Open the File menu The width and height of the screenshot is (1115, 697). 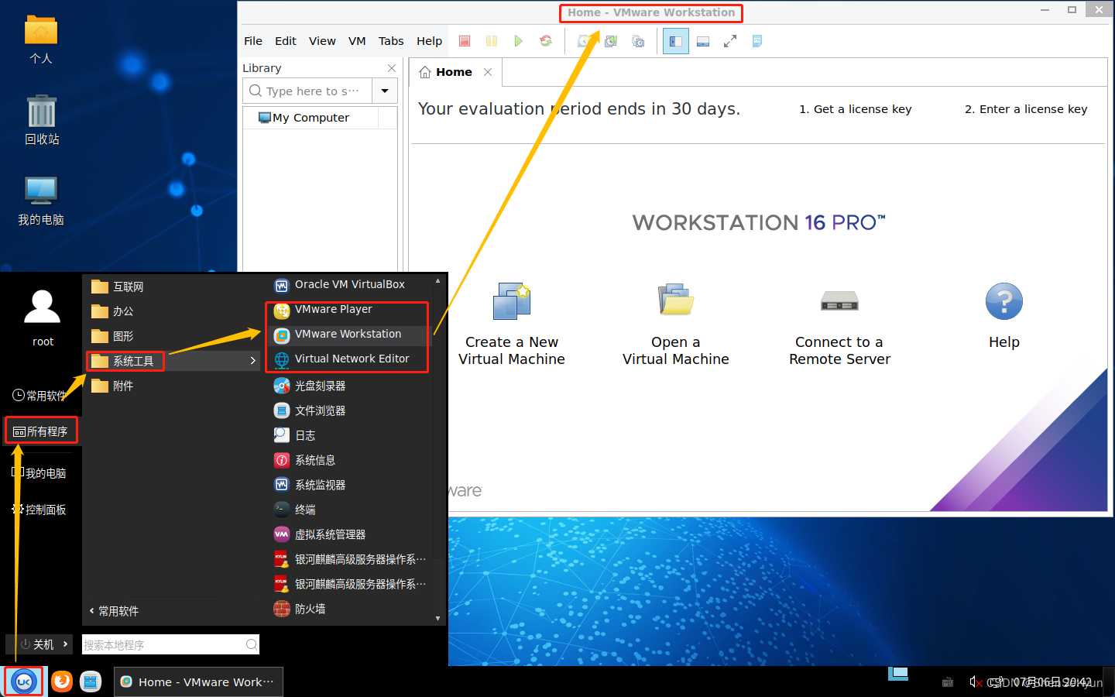pos(253,41)
